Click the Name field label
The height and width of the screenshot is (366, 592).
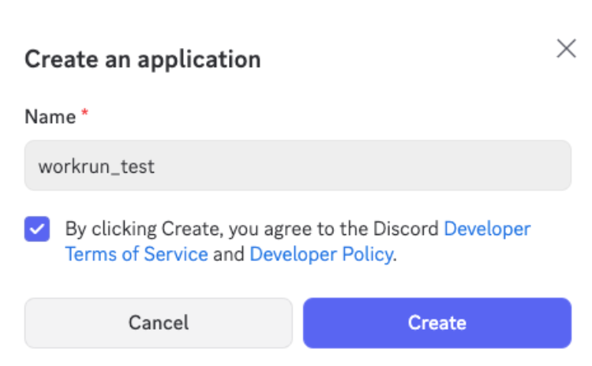click(x=50, y=117)
